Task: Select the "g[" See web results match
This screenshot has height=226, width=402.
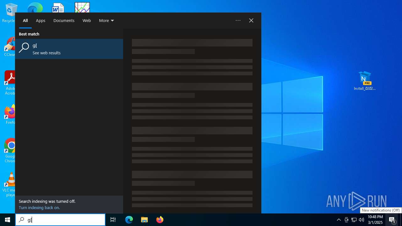Action: pos(69,49)
